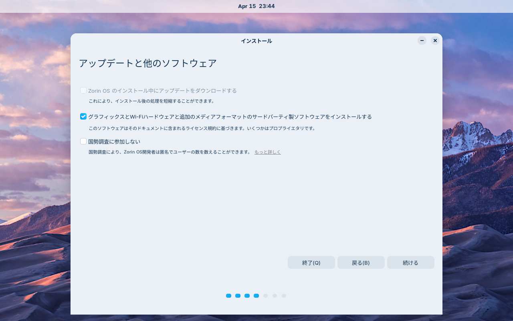Click the 終了(Q) button
Screen dimensions: 513x321
click(x=311, y=262)
